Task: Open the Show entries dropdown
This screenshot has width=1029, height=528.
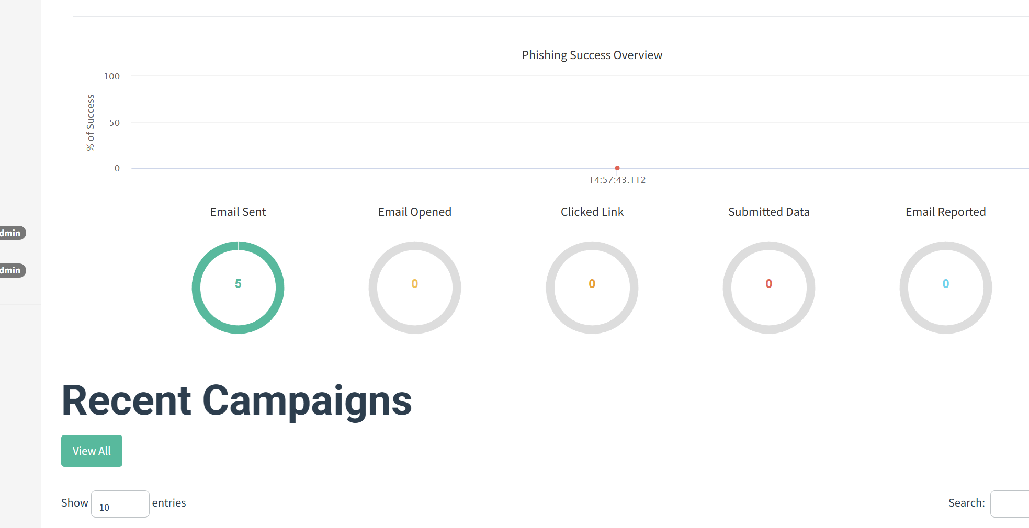Action: [120, 504]
